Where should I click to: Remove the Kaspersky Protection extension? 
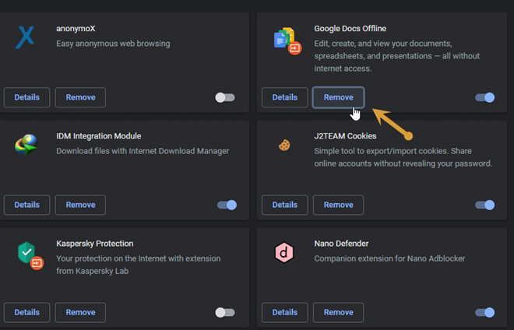click(x=80, y=312)
